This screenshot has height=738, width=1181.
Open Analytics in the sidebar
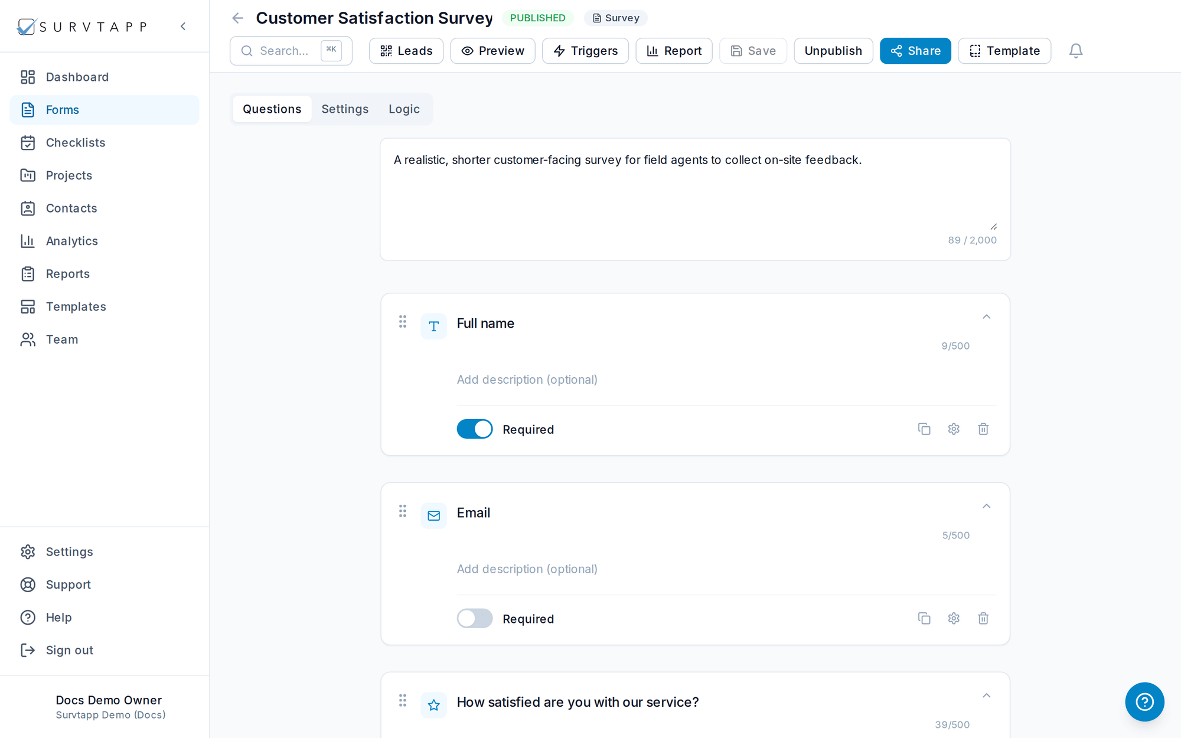pyautogui.click(x=105, y=241)
